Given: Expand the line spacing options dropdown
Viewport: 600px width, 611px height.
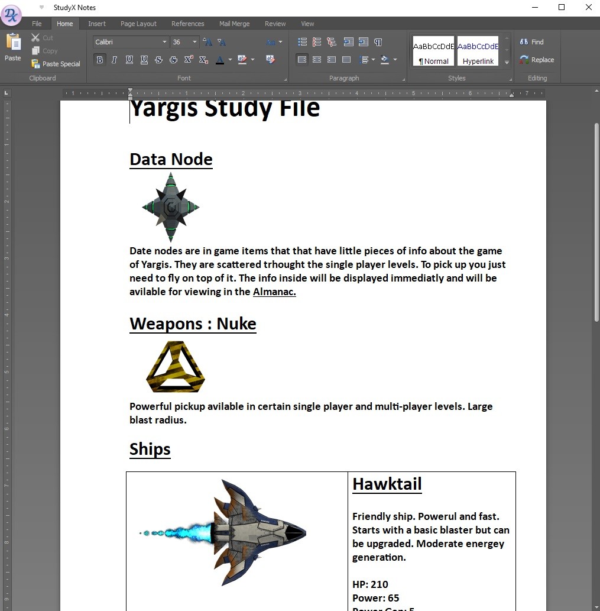Looking at the screenshot, I should click(372, 59).
